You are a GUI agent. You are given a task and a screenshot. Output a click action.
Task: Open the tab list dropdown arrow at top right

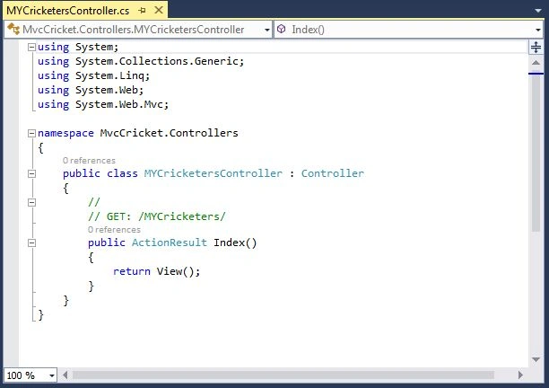(x=538, y=11)
